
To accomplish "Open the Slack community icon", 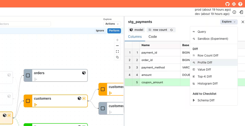I will (234, 4).
